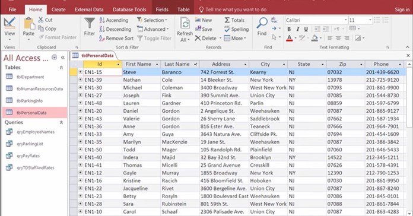Image resolution: width=413 pixels, height=216 pixels.
Task: Click Sign in link
Action: coord(402,9)
